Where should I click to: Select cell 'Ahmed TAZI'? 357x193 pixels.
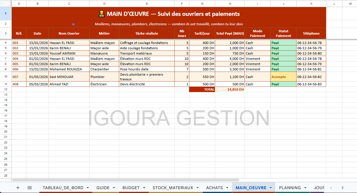[69, 84]
